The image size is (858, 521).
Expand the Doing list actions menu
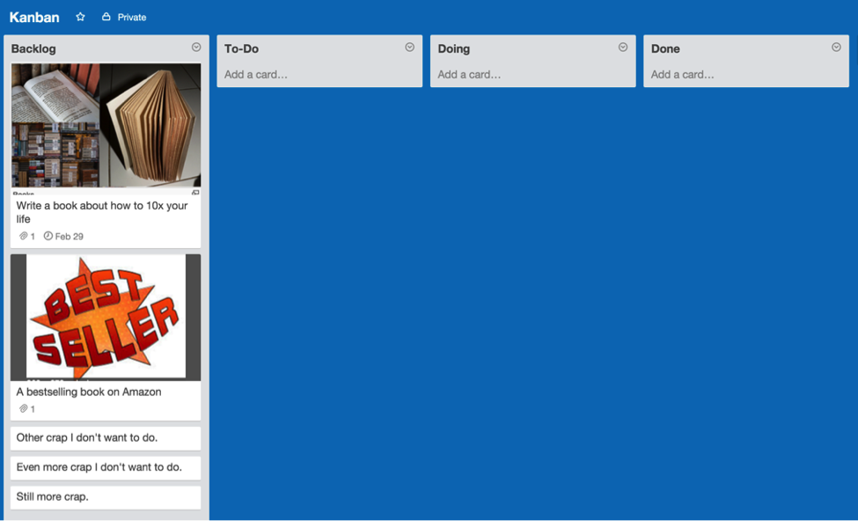click(x=623, y=48)
